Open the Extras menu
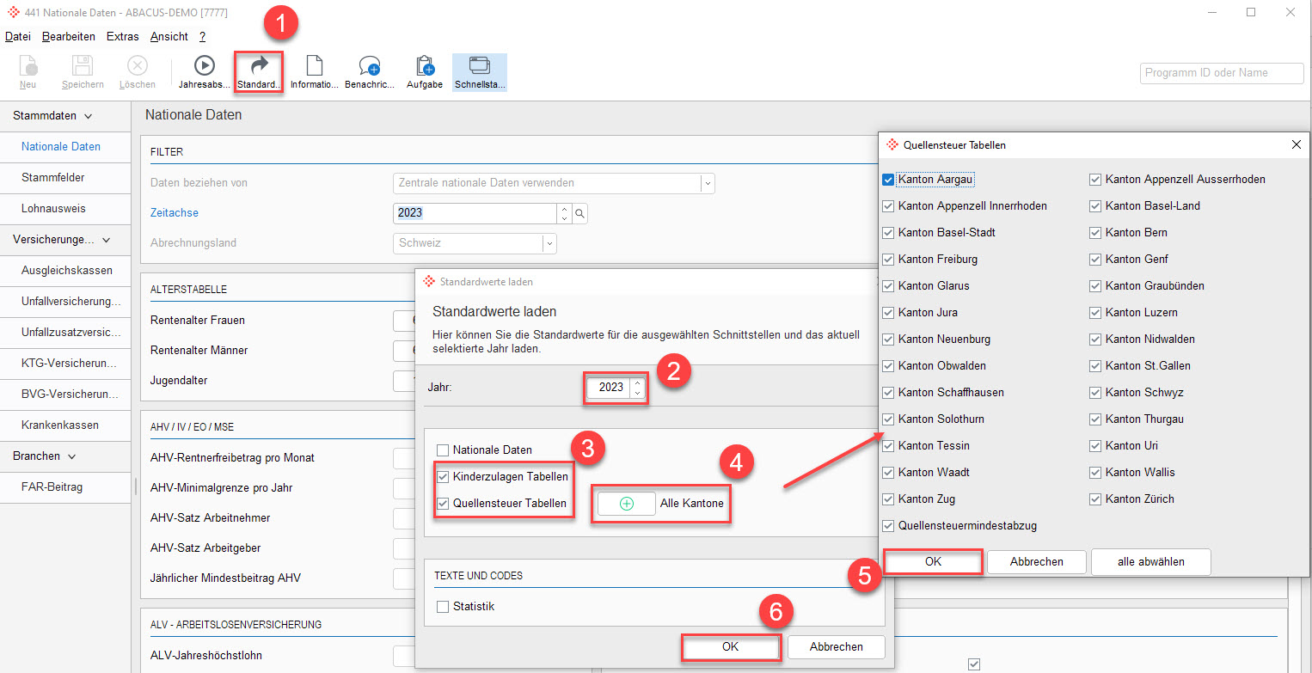 (123, 37)
